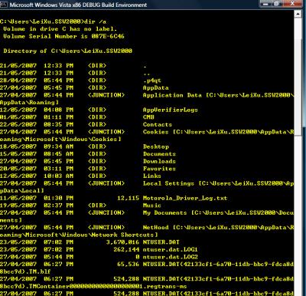Screen dimensions: 306x296
Task: Click the date '20/05/2007' on the Favorites row
Action: (18, 169)
